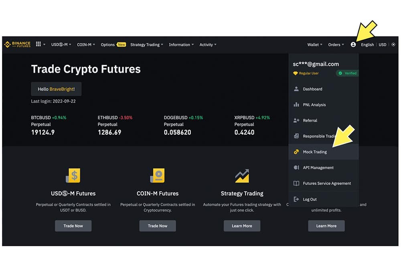Image resolution: width=401 pixels, height=267 pixels.
Task: Click the Responsible Trading icon
Action: tap(296, 136)
